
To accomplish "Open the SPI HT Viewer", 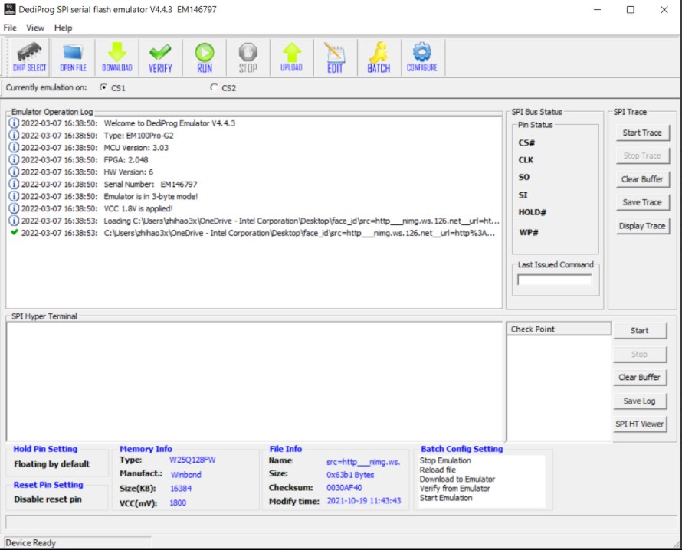I will [641, 424].
